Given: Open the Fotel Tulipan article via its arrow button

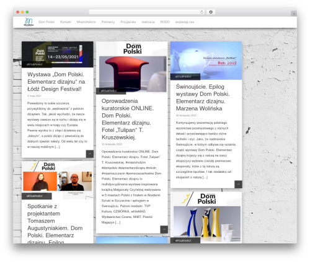Looking at the screenshot, I should [x=164, y=229].
